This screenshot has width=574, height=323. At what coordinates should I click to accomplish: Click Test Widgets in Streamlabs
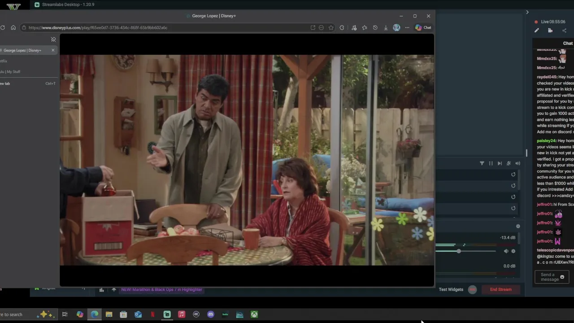(x=451, y=289)
